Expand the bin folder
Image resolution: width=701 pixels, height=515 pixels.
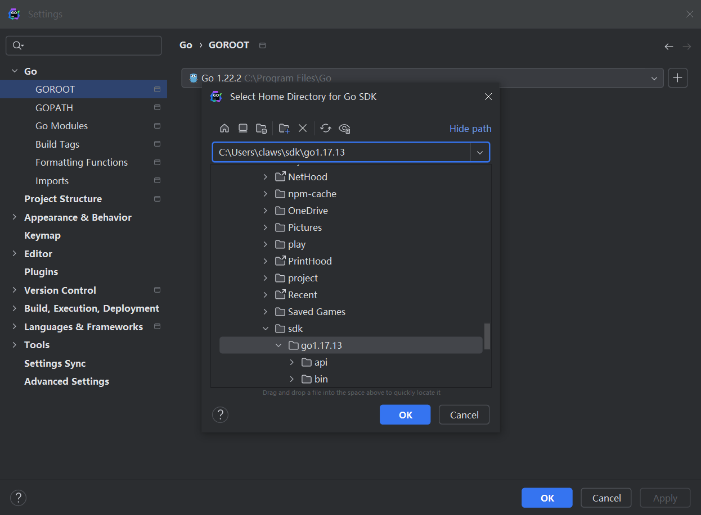coord(291,379)
